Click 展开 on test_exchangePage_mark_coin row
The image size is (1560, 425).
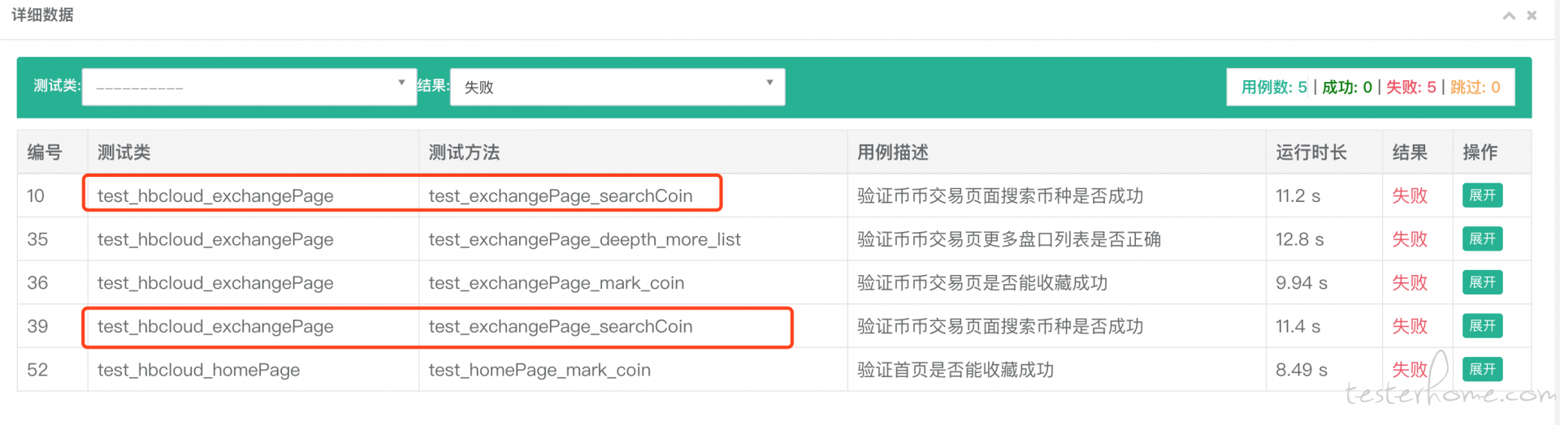point(1482,282)
